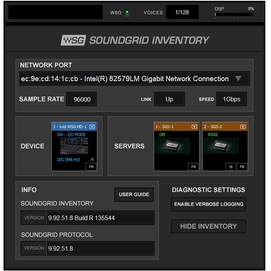Viewport: 271px width, 271px height.
Task: Click the 1 - Avid WSG-HD-1 header
Action: point(74,127)
